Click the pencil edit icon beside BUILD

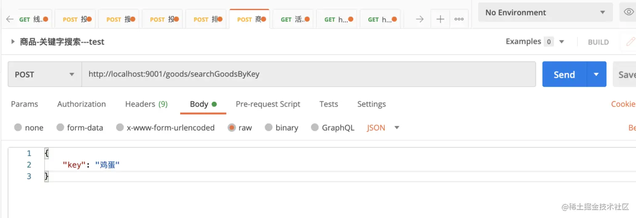coord(630,42)
